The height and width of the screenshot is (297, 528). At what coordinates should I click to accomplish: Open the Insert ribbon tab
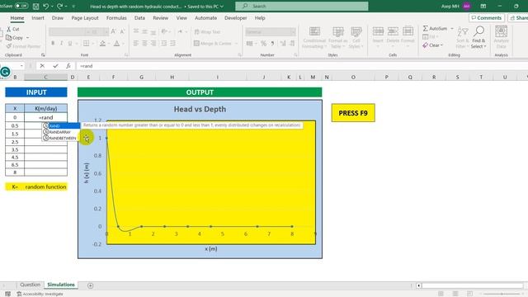(x=38, y=18)
